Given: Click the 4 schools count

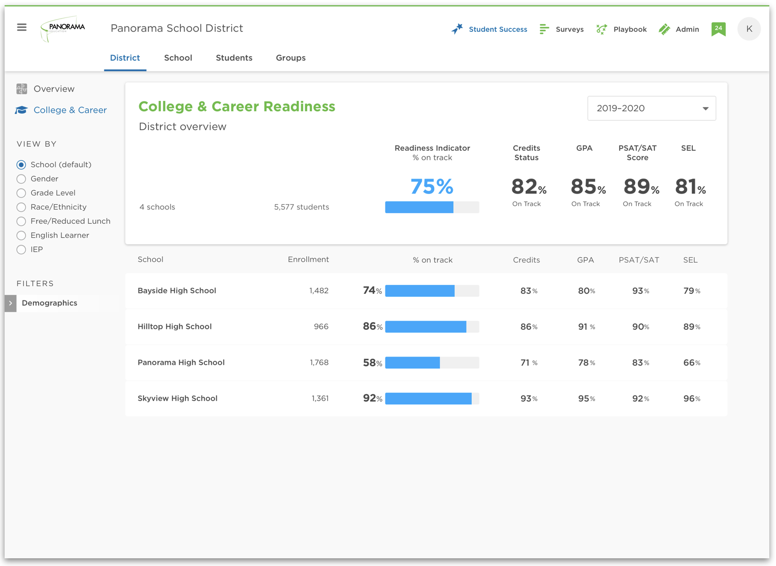Looking at the screenshot, I should [157, 207].
